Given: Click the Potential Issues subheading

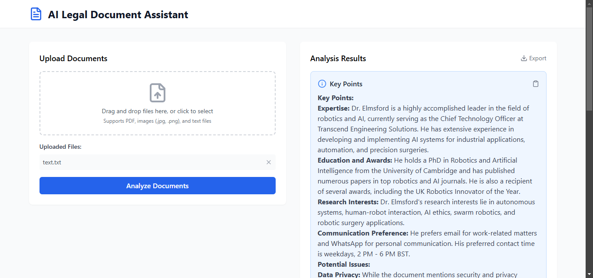Looking at the screenshot, I should point(343,264).
